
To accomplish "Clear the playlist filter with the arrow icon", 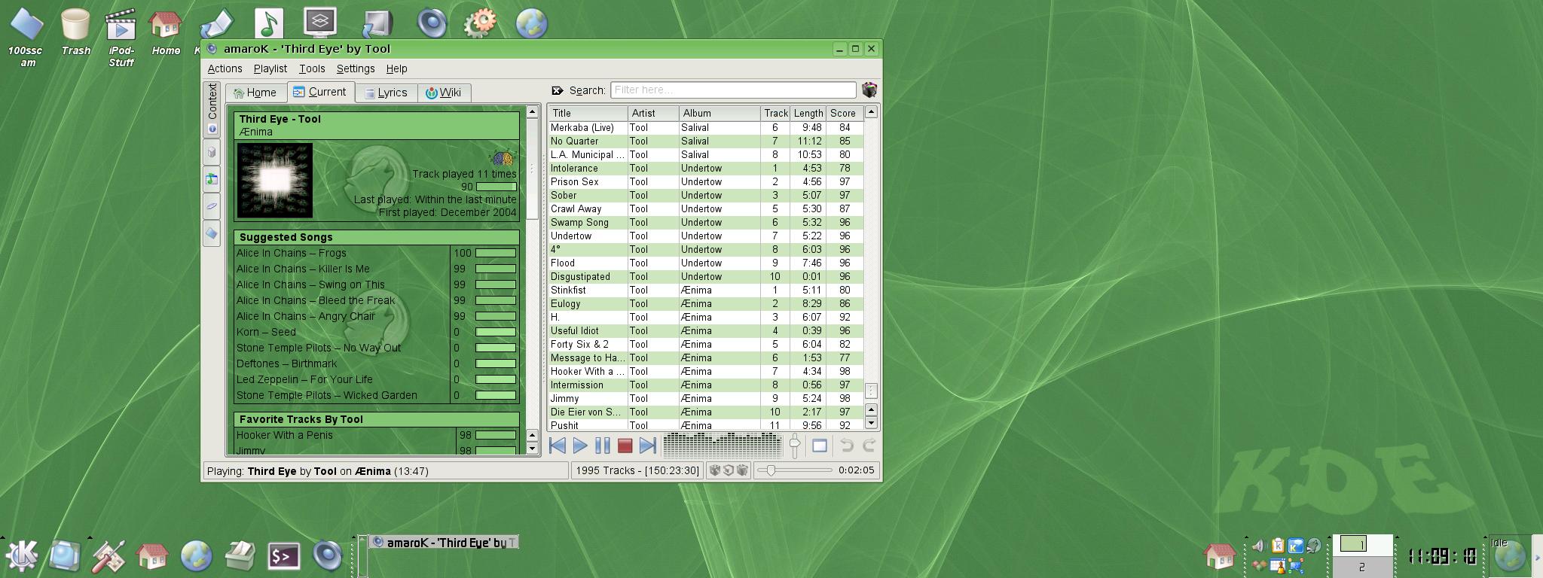I will pos(558,90).
